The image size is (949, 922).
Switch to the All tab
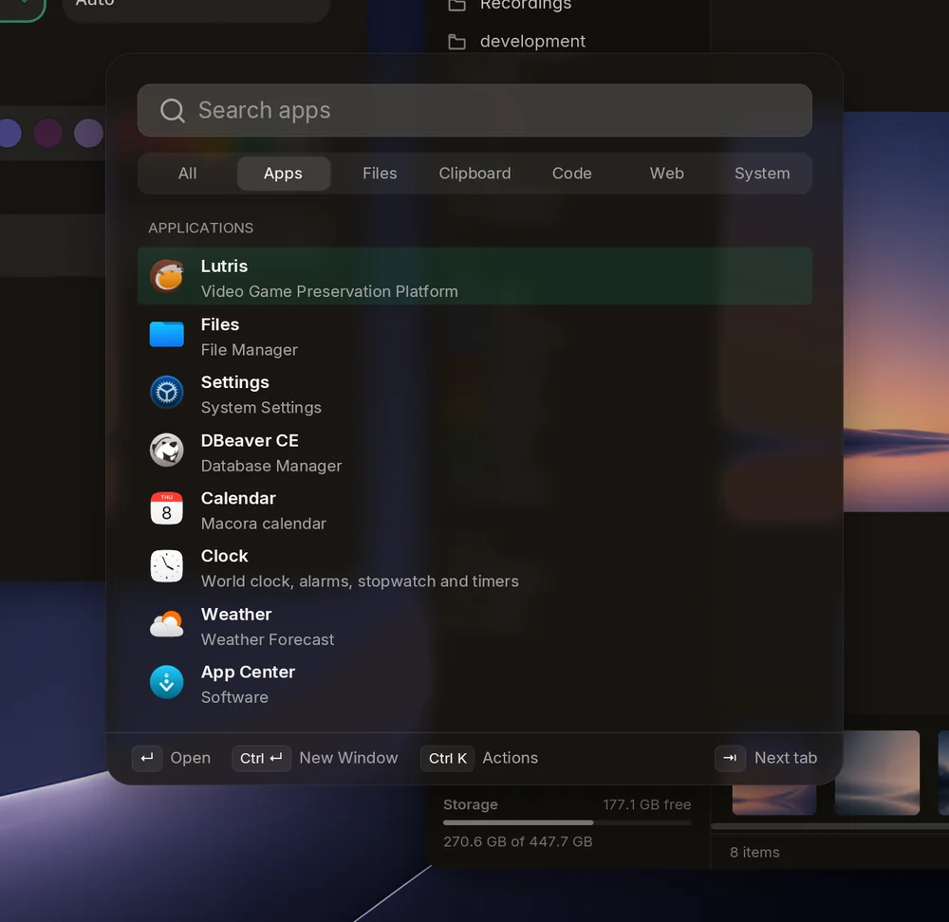pyautogui.click(x=188, y=174)
